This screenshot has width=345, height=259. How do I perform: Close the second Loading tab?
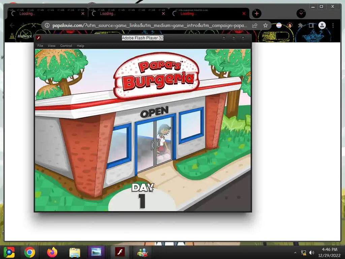163,13
